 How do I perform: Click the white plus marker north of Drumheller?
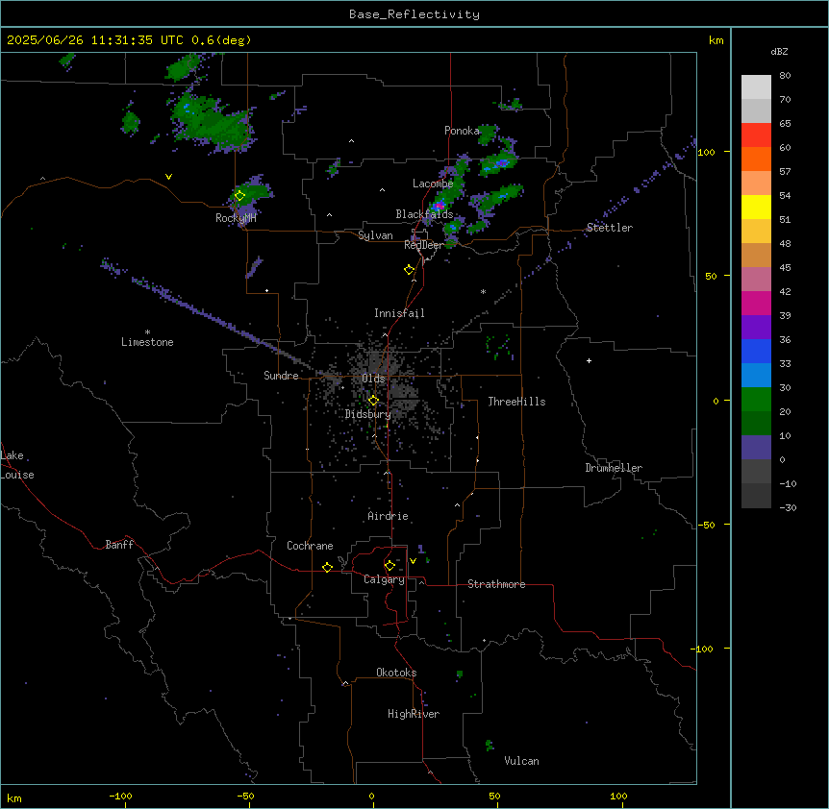(x=589, y=360)
